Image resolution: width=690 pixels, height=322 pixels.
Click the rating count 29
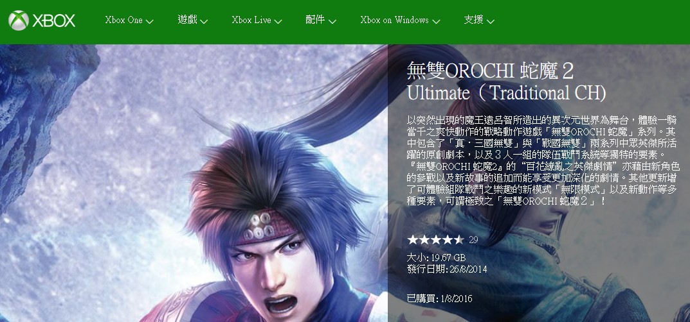473,240
